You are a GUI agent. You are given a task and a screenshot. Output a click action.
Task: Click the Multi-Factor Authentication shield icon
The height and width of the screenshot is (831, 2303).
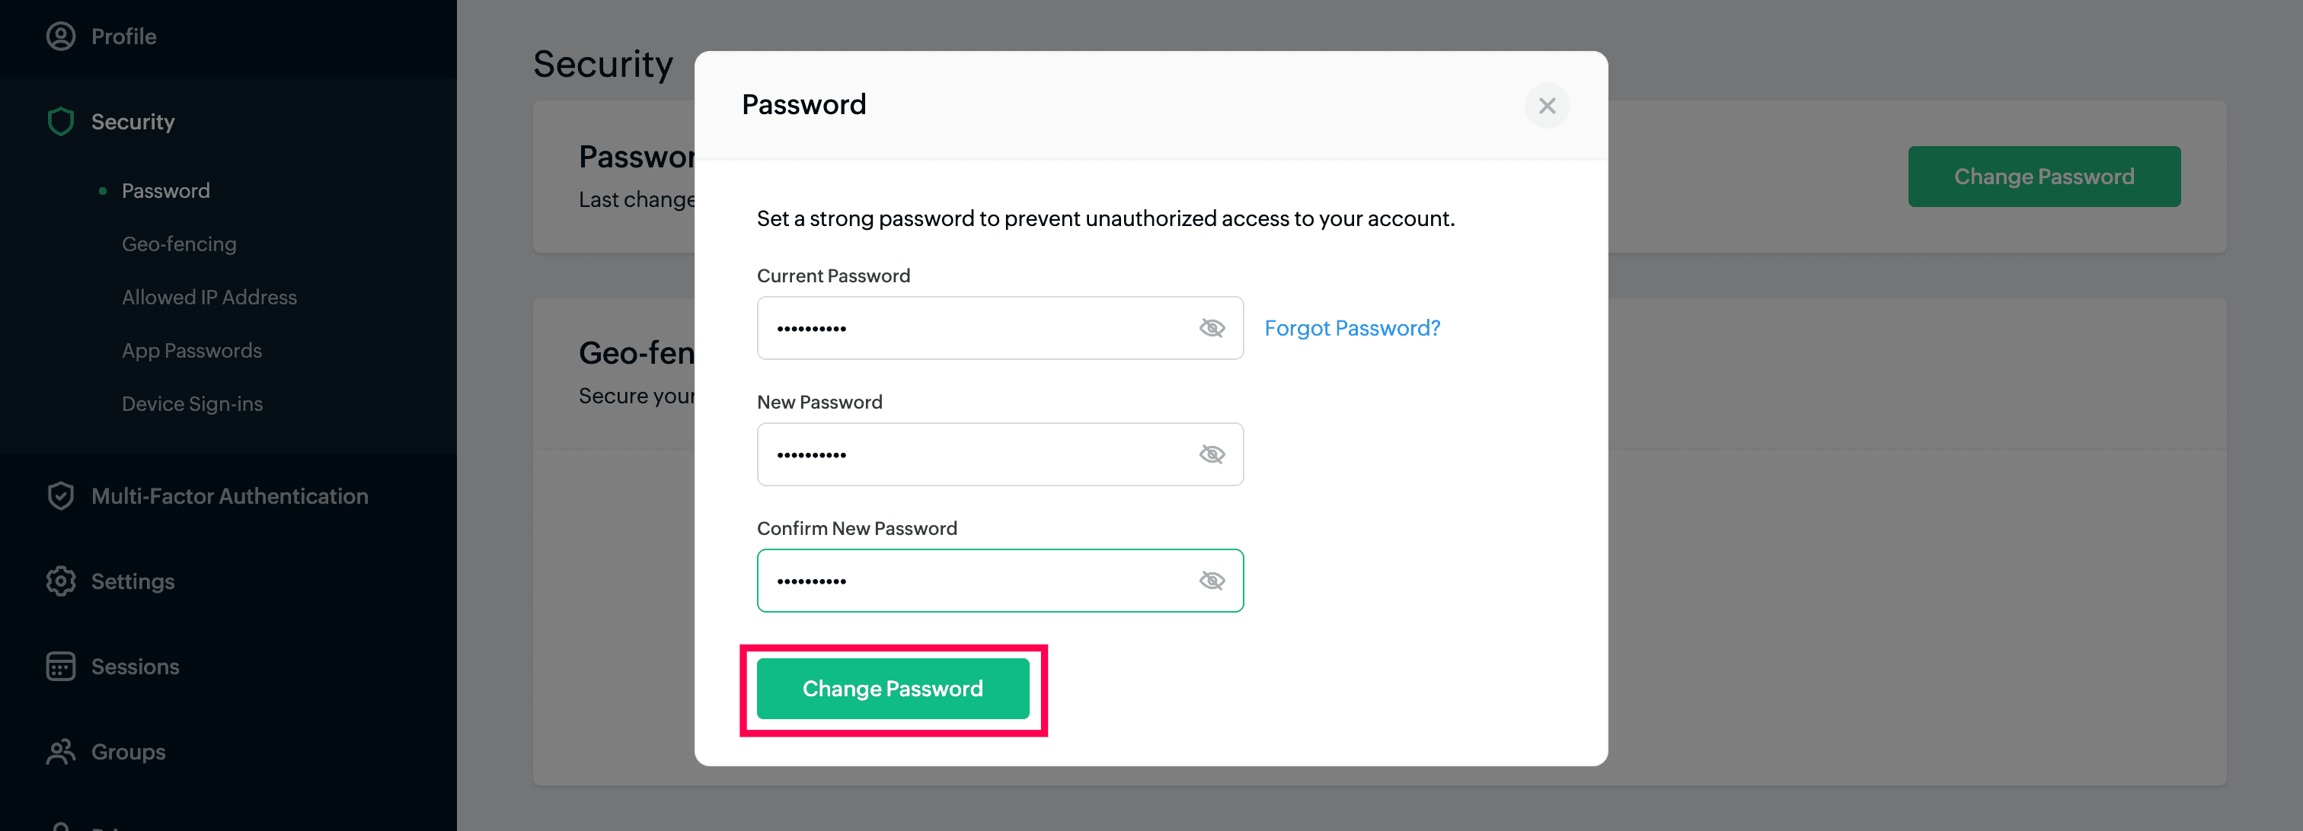click(x=61, y=496)
